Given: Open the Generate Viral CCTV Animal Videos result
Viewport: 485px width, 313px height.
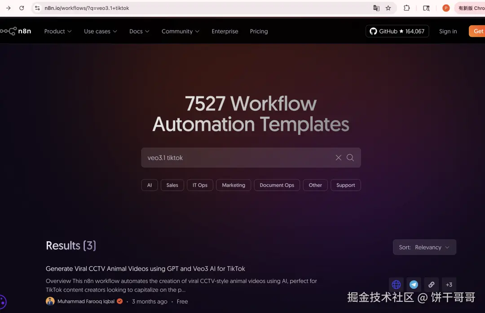Looking at the screenshot, I should click(145, 269).
